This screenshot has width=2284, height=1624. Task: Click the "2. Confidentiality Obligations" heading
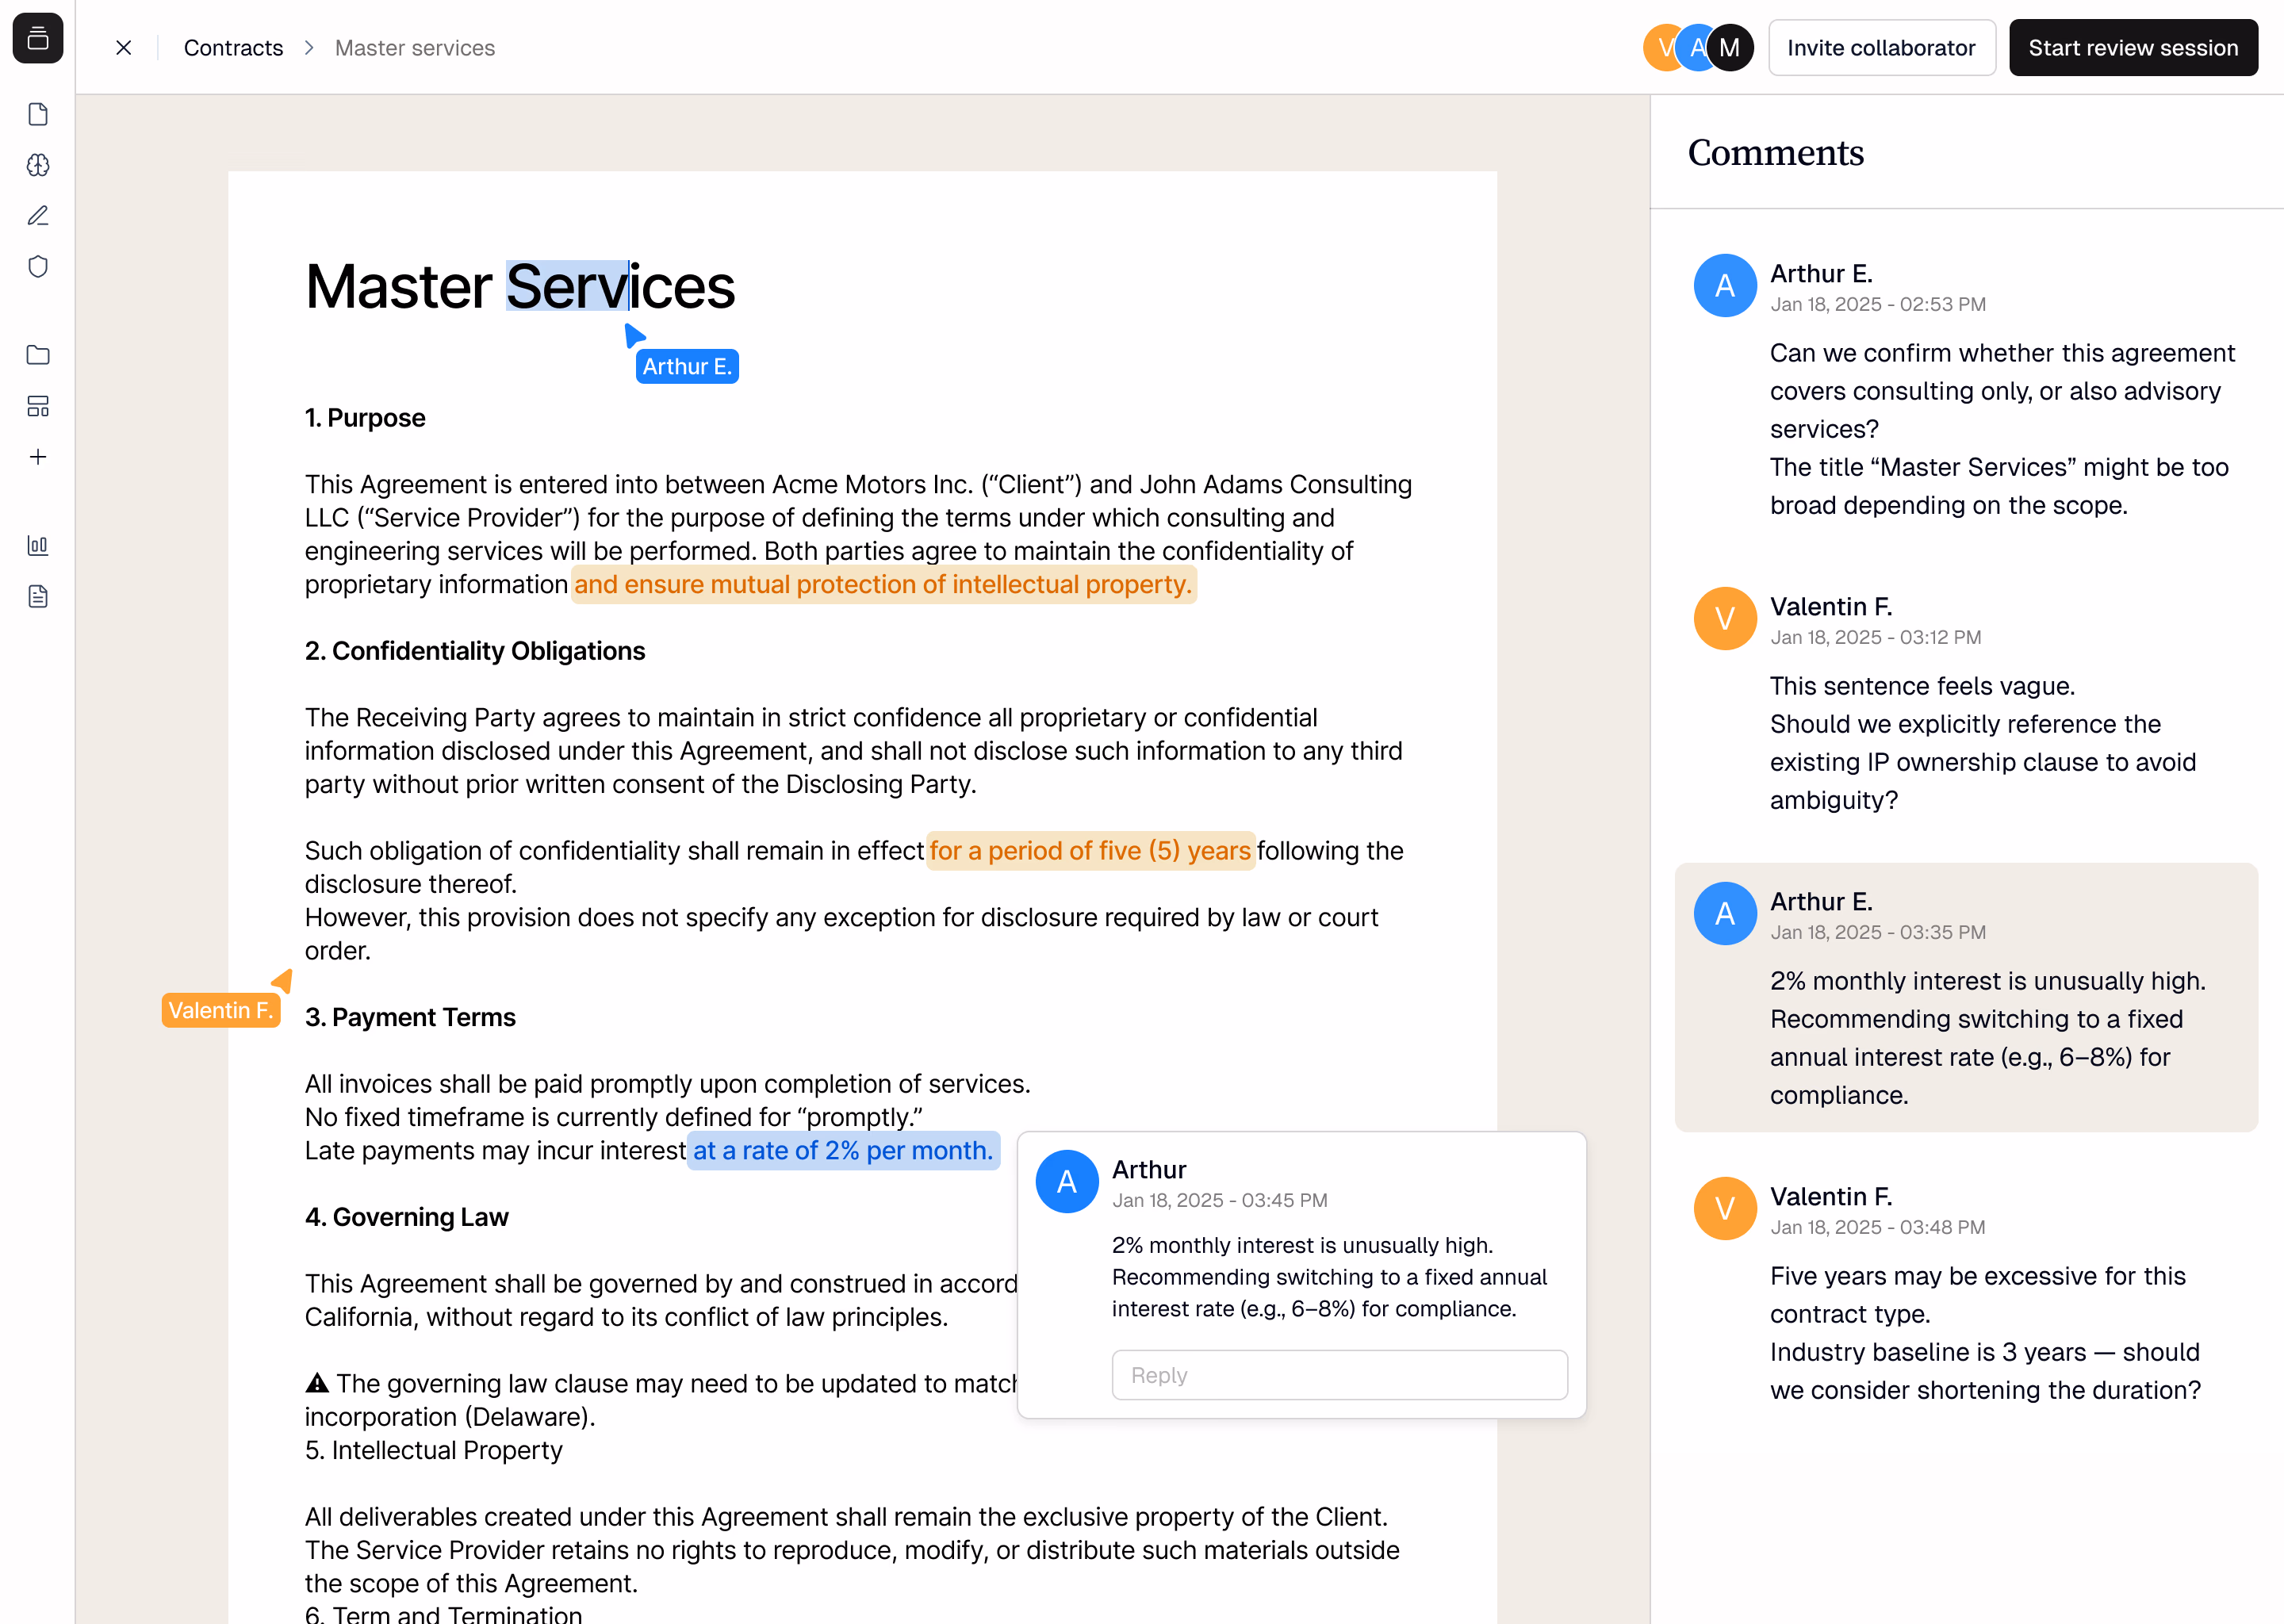(475, 651)
